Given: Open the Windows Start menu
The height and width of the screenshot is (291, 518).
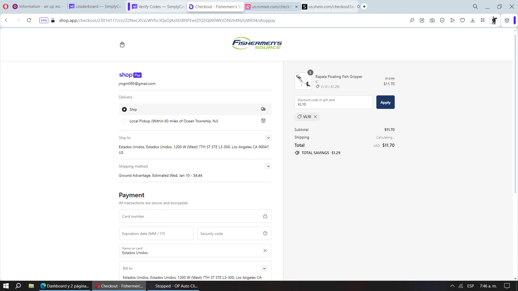Looking at the screenshot, I should [6, 286].
